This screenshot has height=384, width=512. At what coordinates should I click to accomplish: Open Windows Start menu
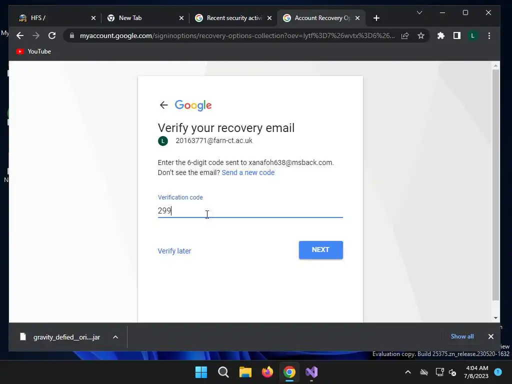point(201,372)
